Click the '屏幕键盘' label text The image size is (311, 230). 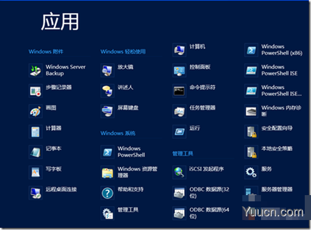click(128, 108)
